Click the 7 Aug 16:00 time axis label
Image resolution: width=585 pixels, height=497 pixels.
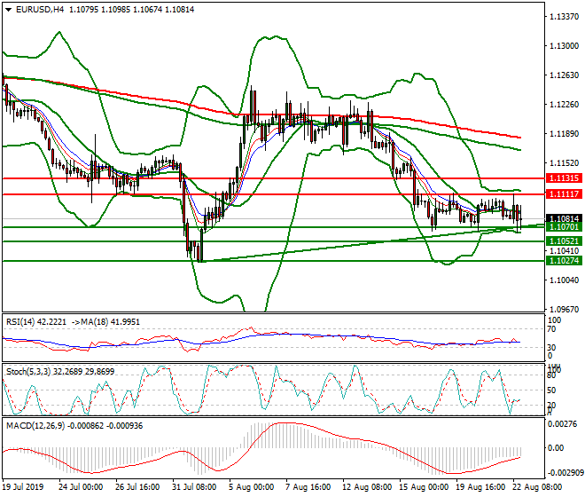[x=308, y=487]
